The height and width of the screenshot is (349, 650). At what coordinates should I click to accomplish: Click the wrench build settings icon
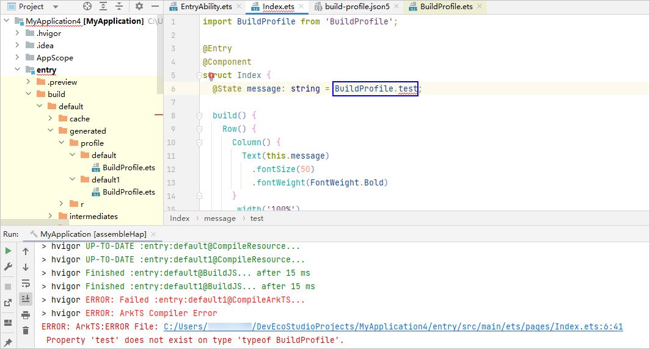coord(8,267)
